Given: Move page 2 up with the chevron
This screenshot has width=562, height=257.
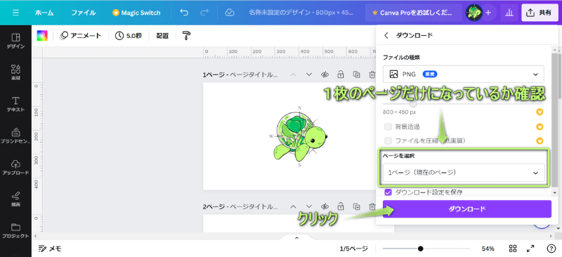Looking at the screenshot, I should point(293,206).
